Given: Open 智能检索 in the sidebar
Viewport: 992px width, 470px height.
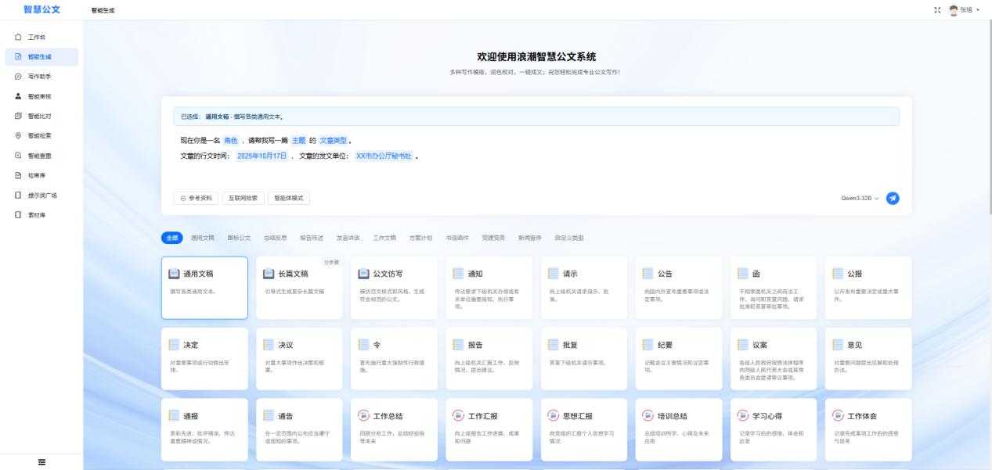Looking at the screenshot, I should pos(39,135).
